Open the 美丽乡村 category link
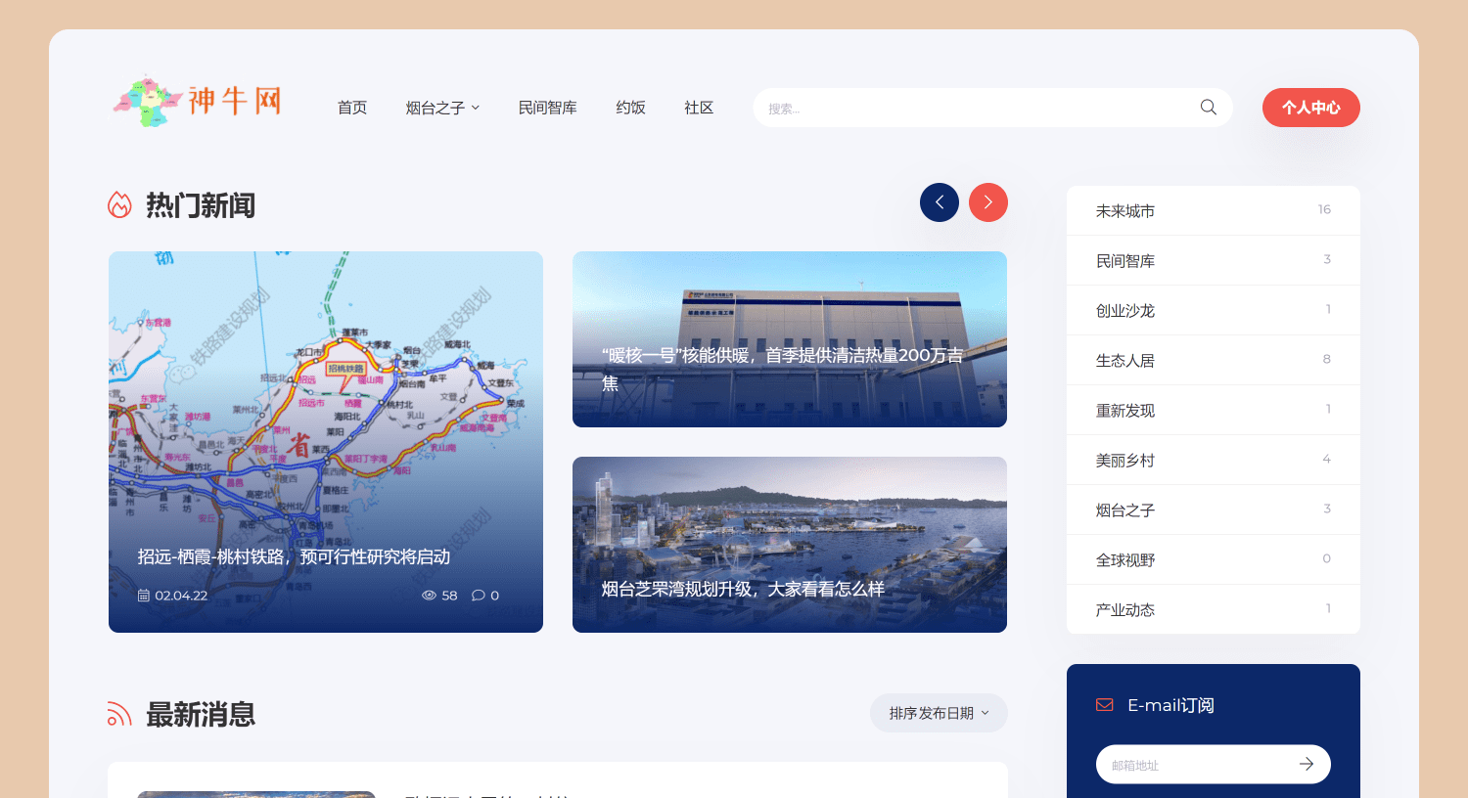The width and height of the screenshot is (1468, 798). [1125, 461]
